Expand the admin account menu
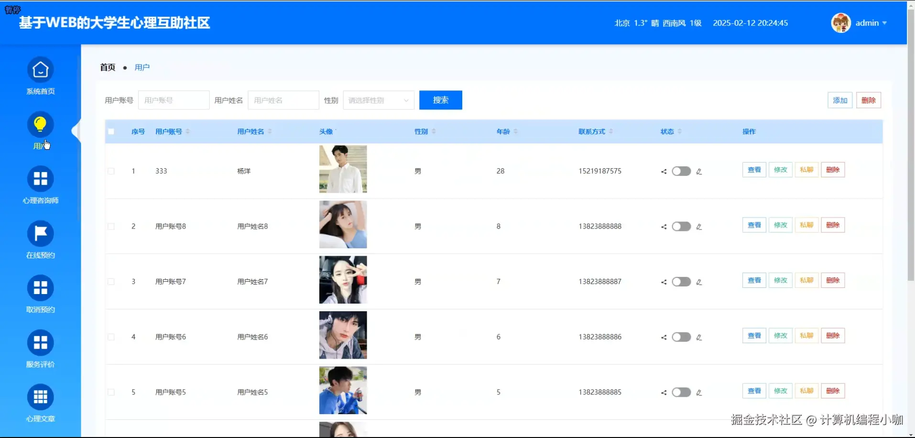 pos(871,22)
